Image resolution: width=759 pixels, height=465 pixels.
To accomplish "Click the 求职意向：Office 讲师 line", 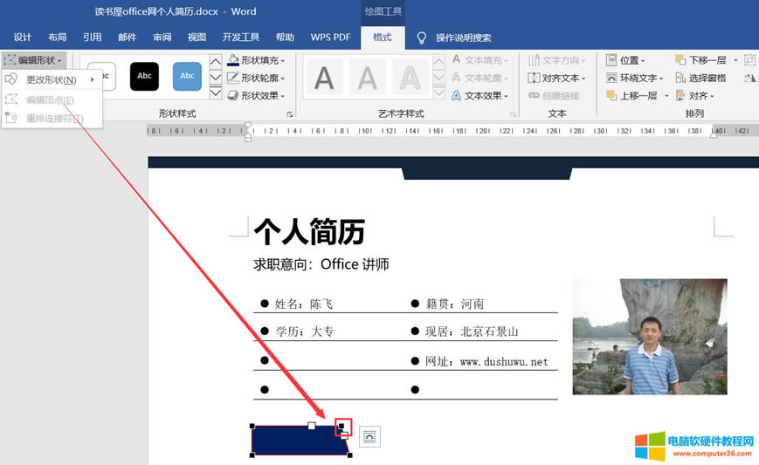I will pyautogui.click(x=321, y=264).
